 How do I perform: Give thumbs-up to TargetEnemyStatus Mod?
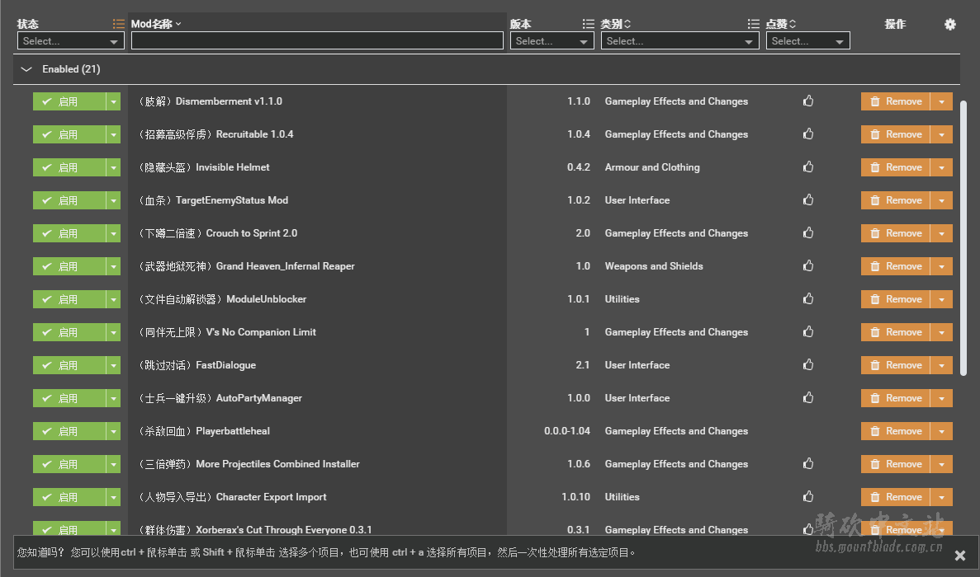pyautogui.click(x=808, y=200)
